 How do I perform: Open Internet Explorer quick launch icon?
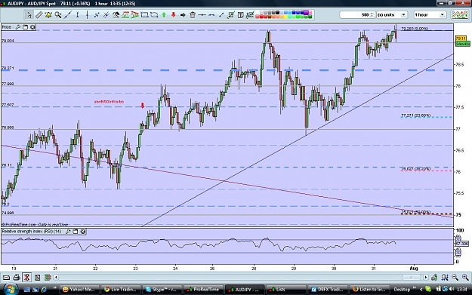[x=44, y=289]
